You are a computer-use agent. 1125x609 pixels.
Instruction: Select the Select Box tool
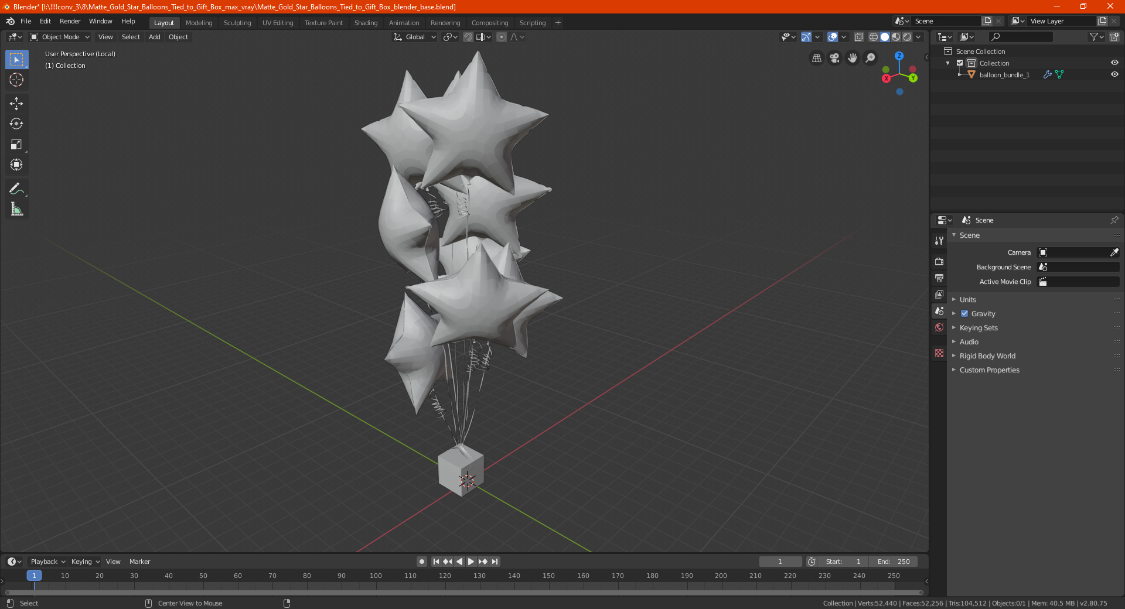tap(16, 60)
